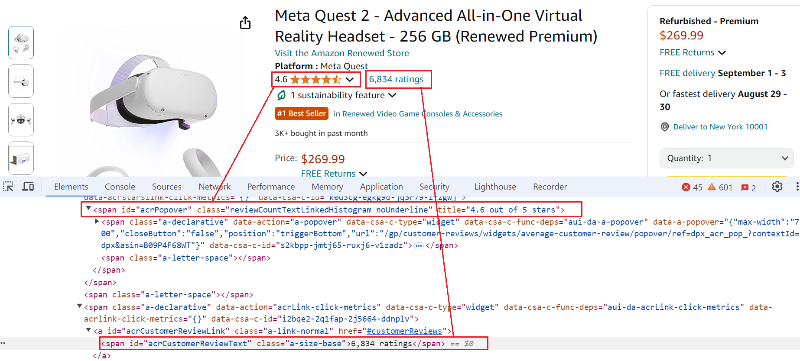Switch to the Console tab
This screenshot has width=800, height=361.
(120, 187)
